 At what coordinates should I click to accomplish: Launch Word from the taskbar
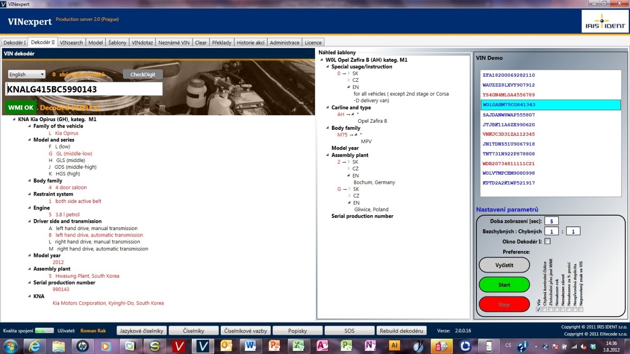click(250, 346)
